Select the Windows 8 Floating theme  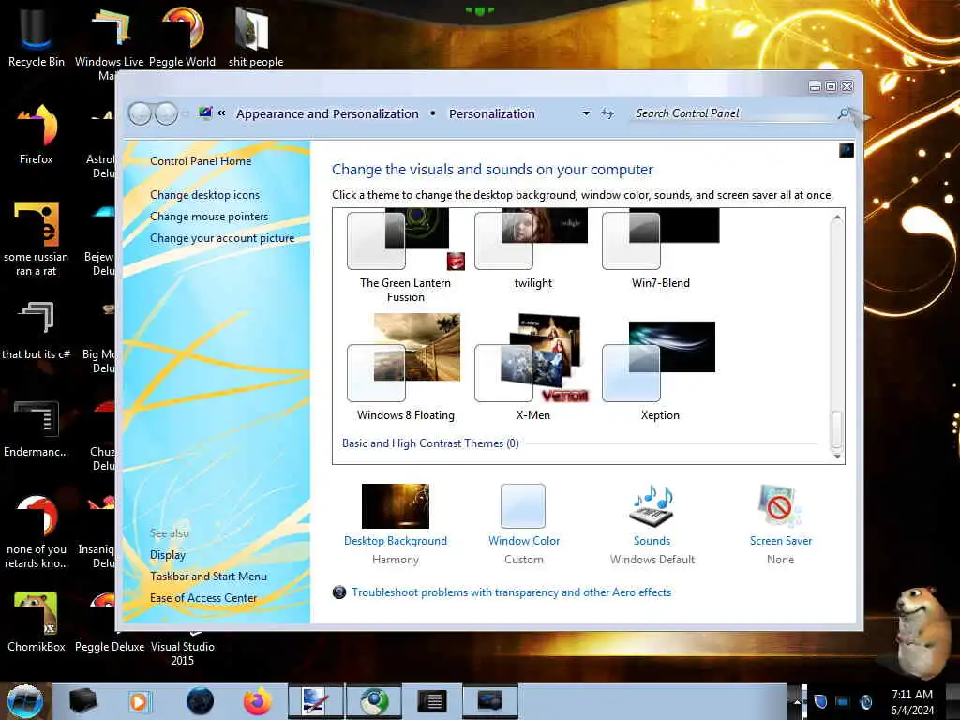pos(405,367)
